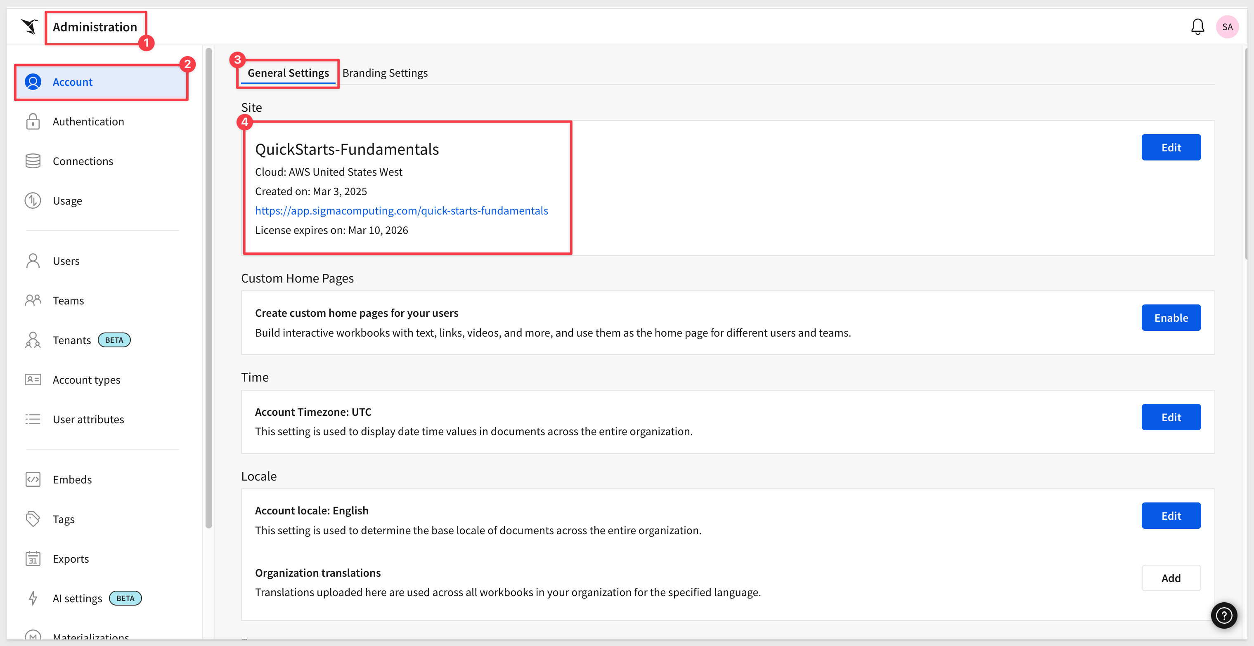Click 'Organization translations' heading

point(318,573)
